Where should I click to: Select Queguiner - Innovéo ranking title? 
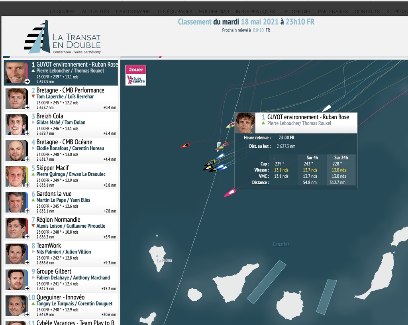[61, 297]
